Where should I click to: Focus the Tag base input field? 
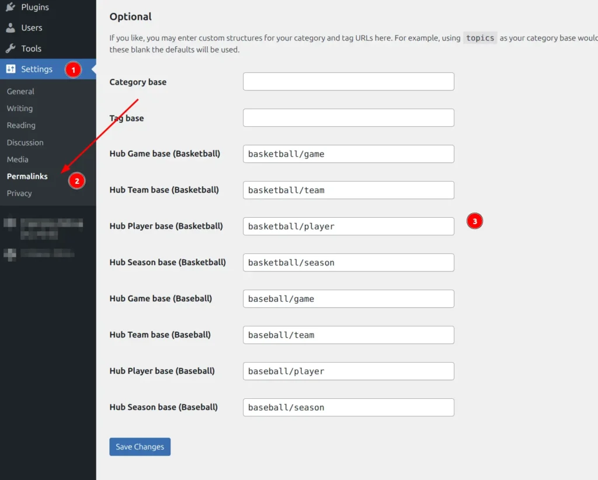click(x=349, y=118)
